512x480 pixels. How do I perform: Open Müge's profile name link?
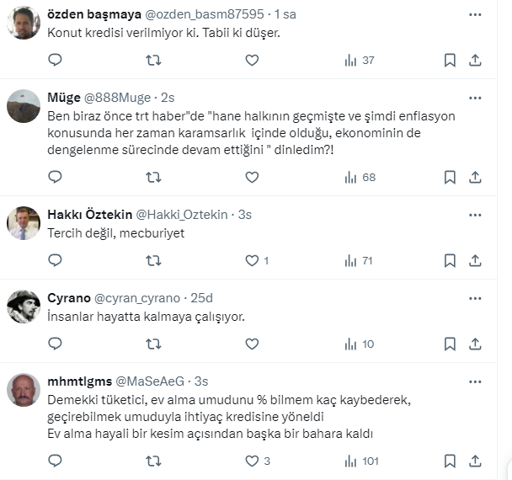(64, 98)
